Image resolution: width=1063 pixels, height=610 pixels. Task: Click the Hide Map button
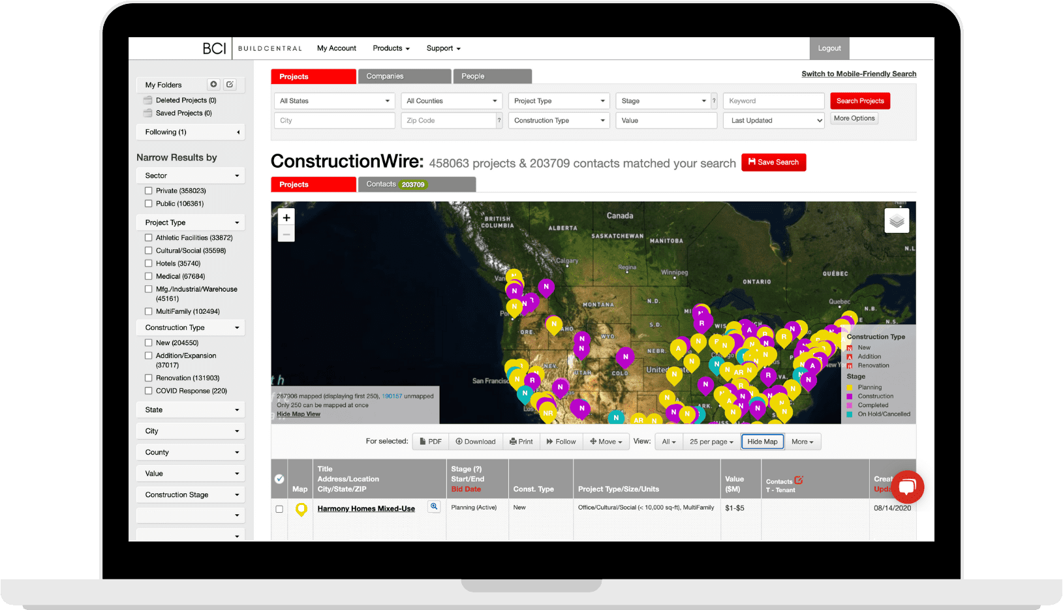click(762, 442)
